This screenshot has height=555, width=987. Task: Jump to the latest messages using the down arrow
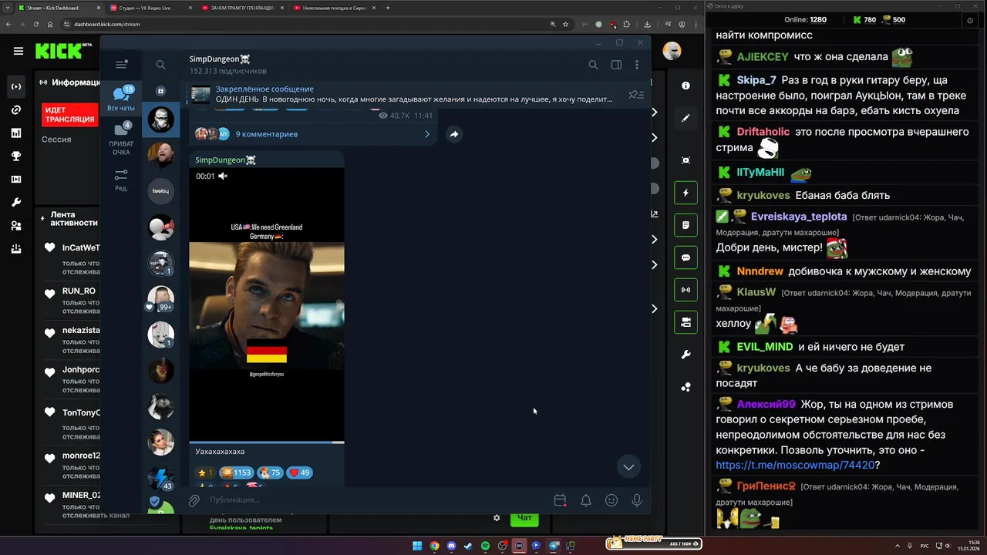tap(628, 467)
